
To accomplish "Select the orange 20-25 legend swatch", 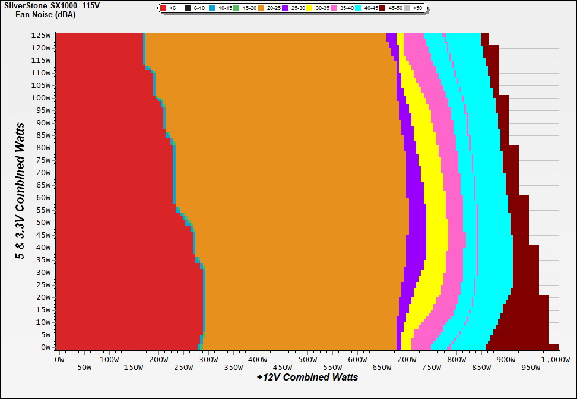I will [261, 8].
